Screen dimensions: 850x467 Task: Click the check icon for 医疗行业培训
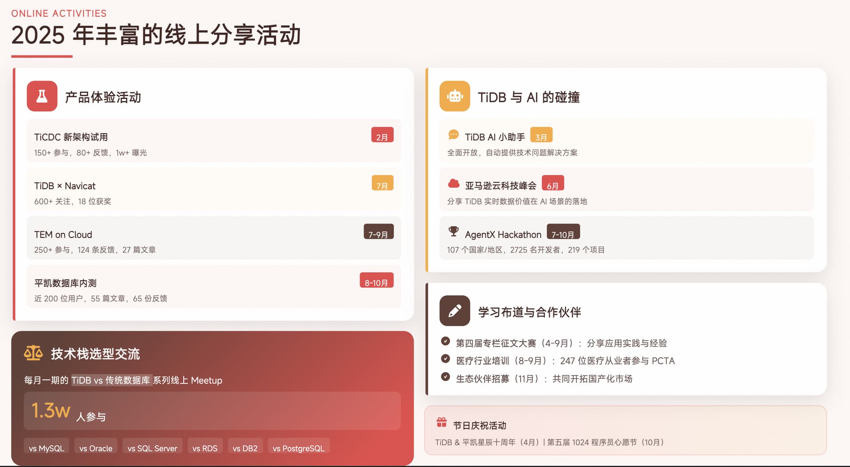[445, 359]
